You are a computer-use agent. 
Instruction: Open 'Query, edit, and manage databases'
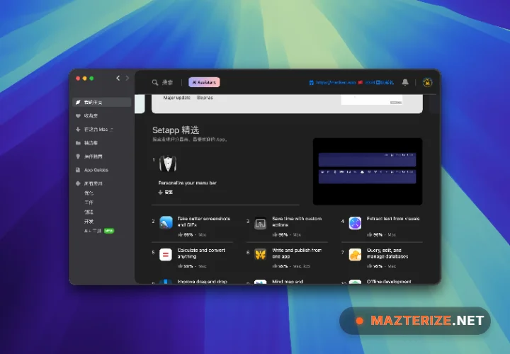coord(387,253)
